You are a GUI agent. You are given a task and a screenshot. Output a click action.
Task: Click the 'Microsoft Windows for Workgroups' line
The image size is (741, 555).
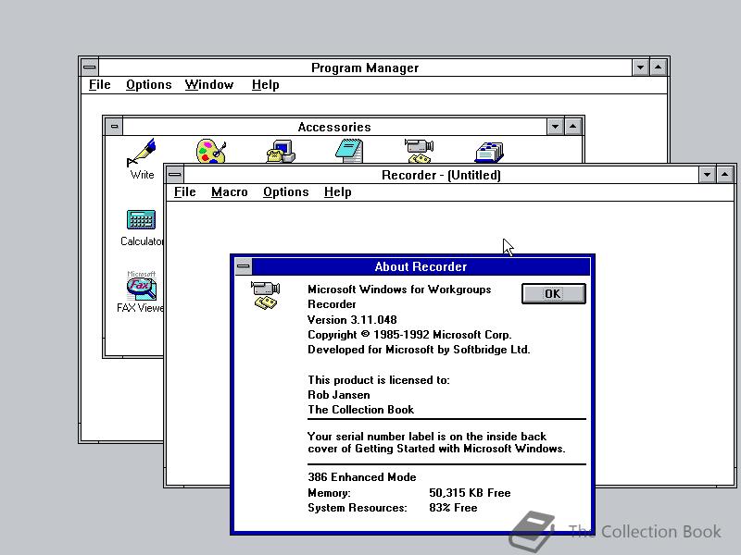click(399, 290)
